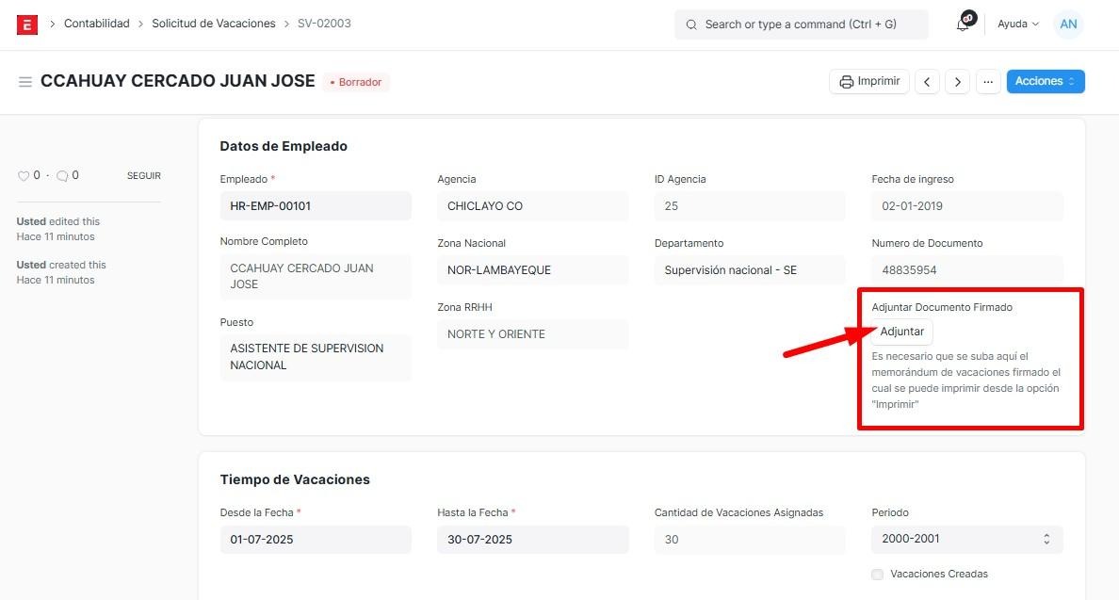Navigate to Contabilidad breadcrumb

[x=96, y=24]
